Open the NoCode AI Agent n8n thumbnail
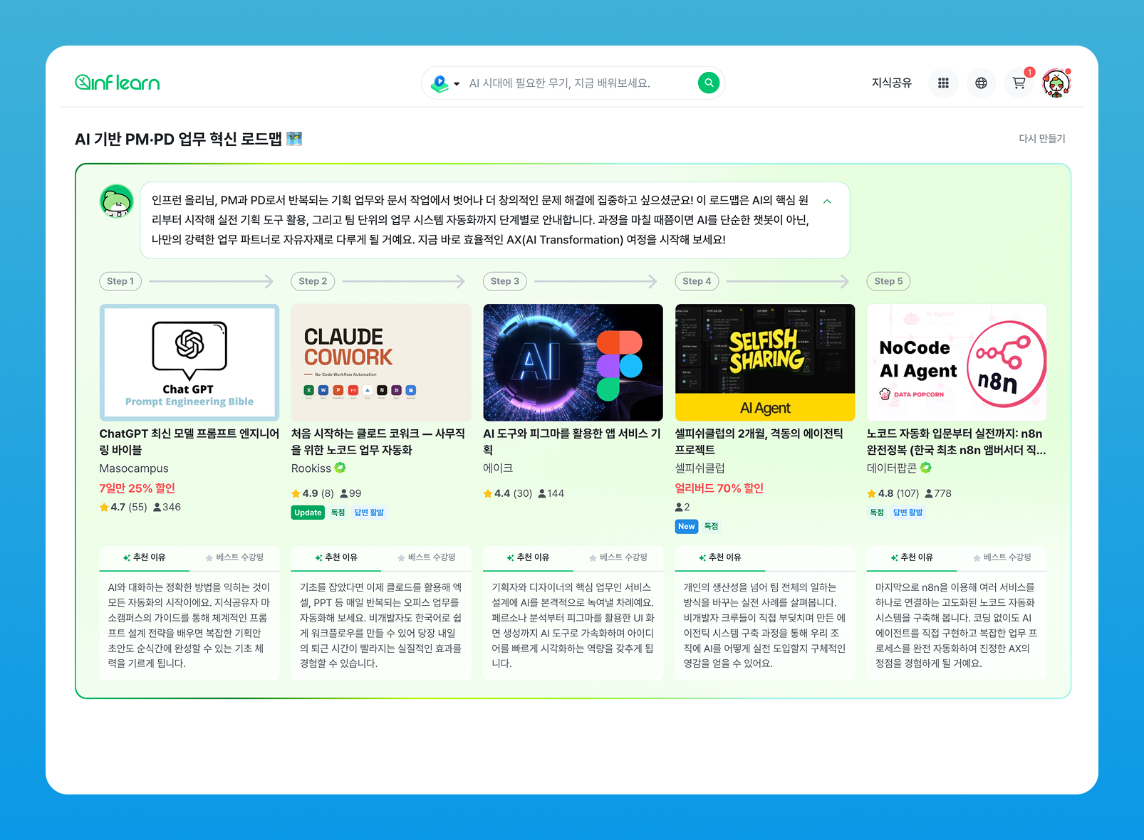This screenshot has width=1144, height=840. point(957,362)
